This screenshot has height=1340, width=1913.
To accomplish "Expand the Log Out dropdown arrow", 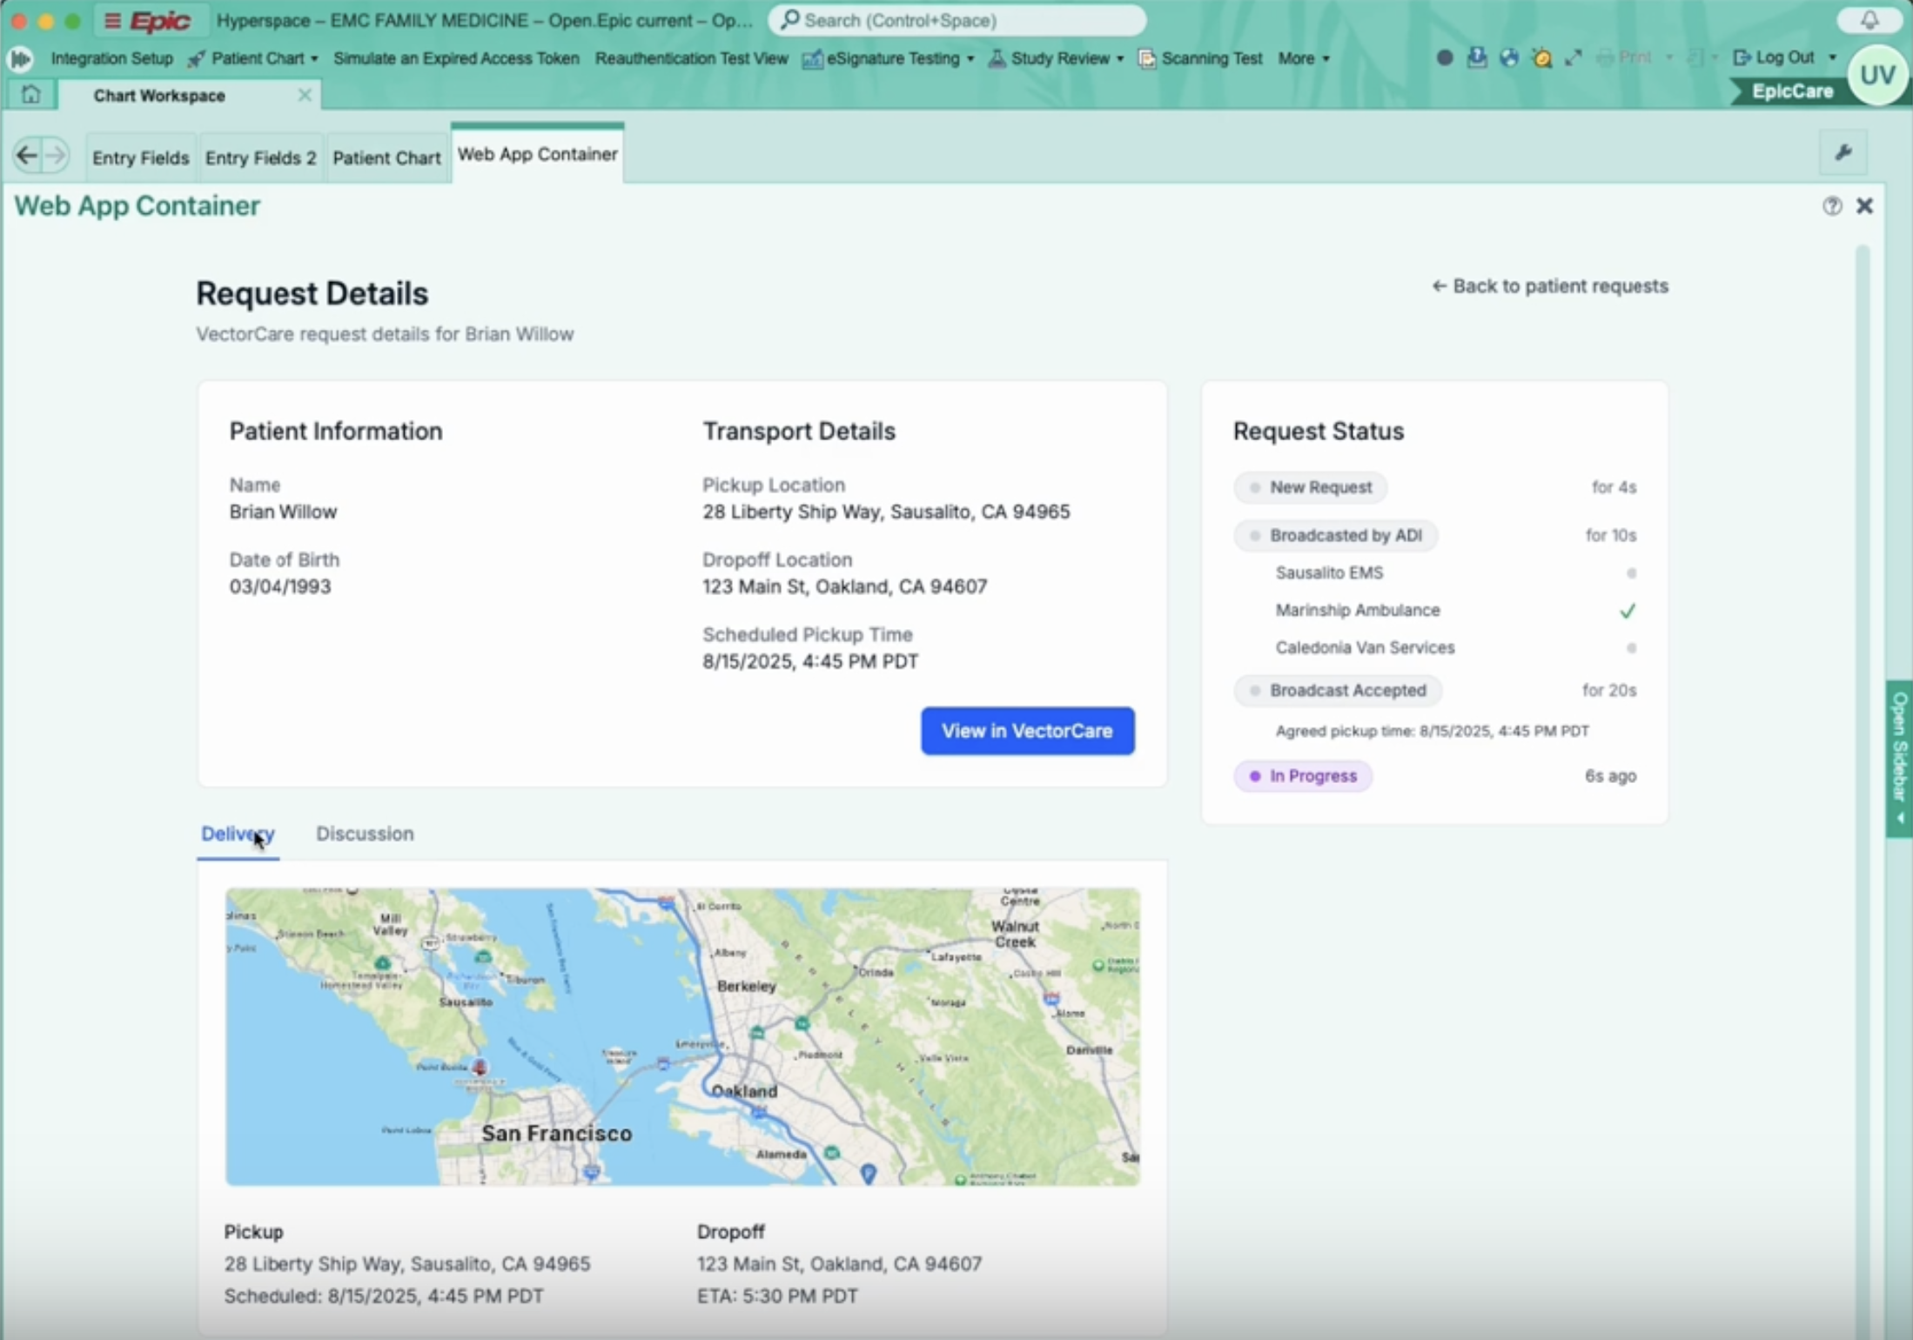I will (1832, 57).
